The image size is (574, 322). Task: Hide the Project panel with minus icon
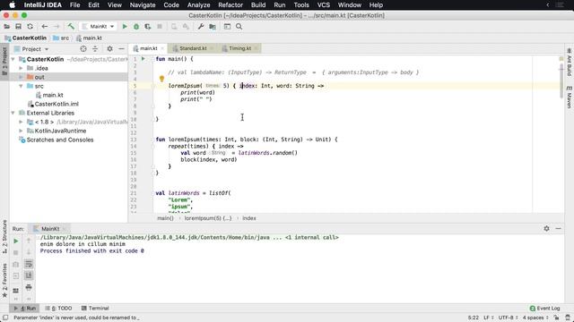click(x=121, y=49)
